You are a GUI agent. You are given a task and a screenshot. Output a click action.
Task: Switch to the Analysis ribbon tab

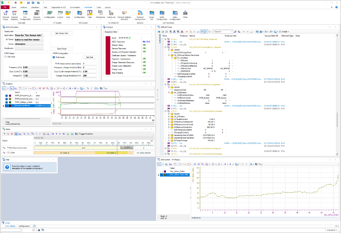click(x=24, y=7)
